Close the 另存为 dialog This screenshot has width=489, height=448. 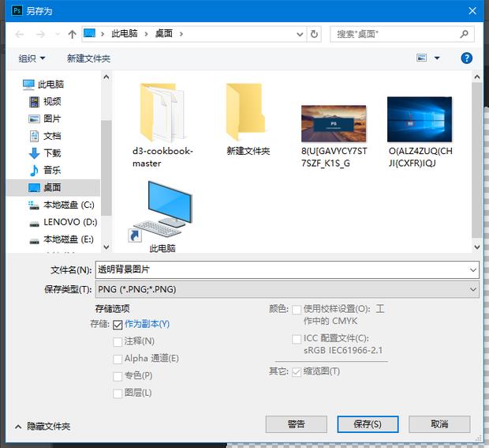point(472,11)
